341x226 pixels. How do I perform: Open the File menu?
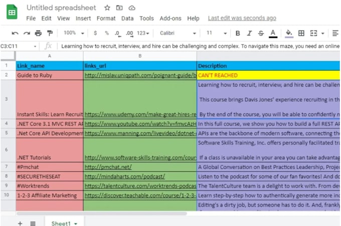(x=31, y=18)
